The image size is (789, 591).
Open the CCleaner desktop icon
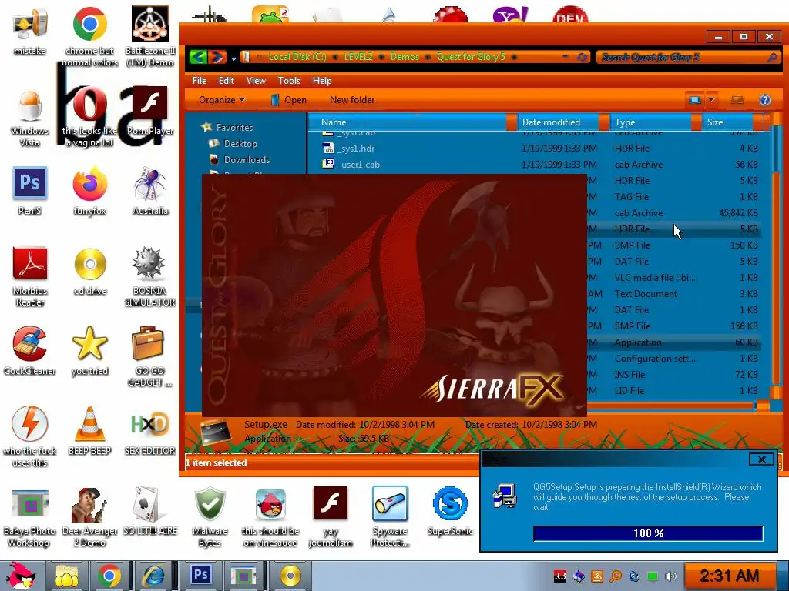point(30,344)
